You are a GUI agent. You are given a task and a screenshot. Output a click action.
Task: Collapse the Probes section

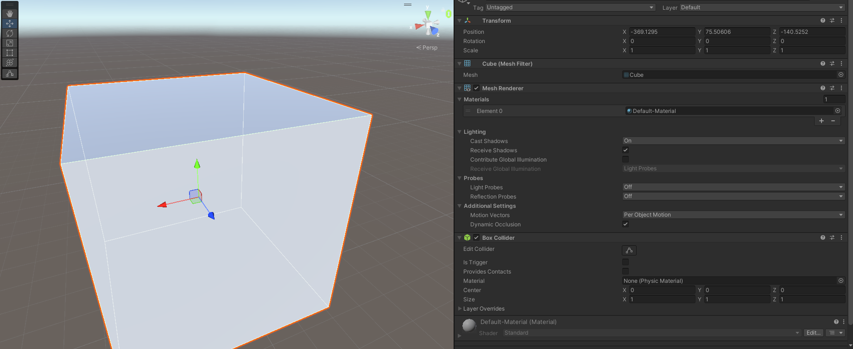pos(459,178)
